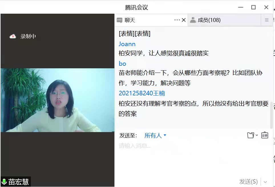Screen dimensions: 275x187
Task: Click sender name 2021258240王楠 in chat
Action: tap(142, 93)
